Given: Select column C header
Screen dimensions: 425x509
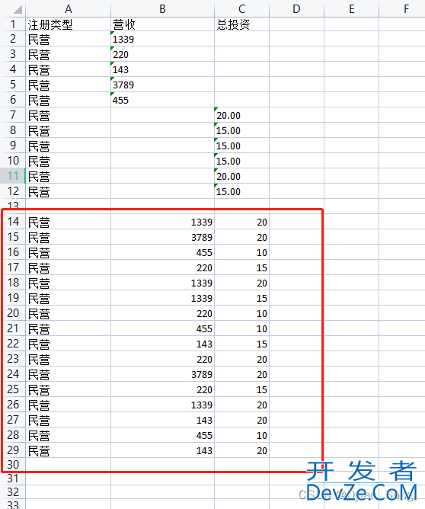Looking at the screenshot, I should click(241, 9).
